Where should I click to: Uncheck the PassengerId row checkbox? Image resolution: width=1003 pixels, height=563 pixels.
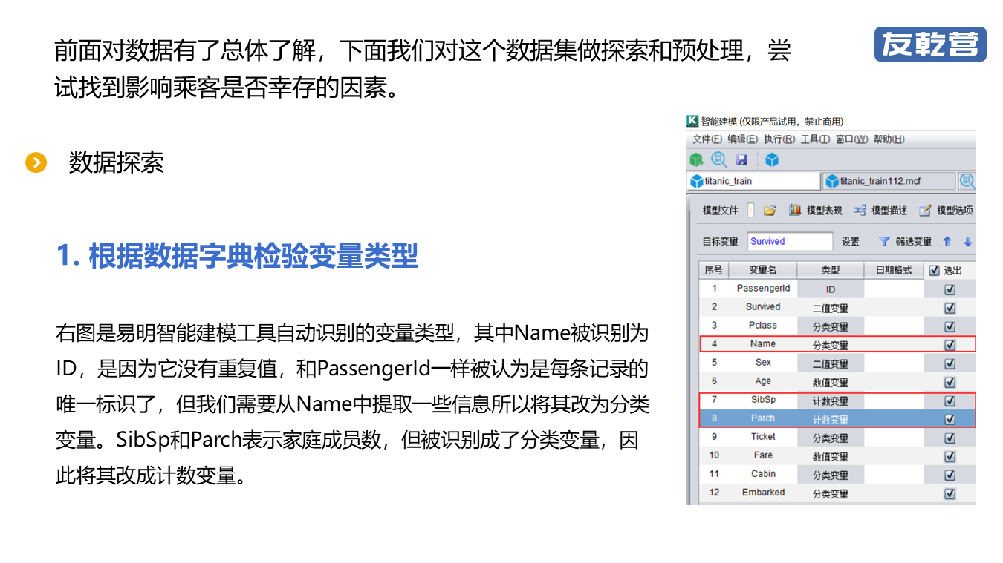950,290
